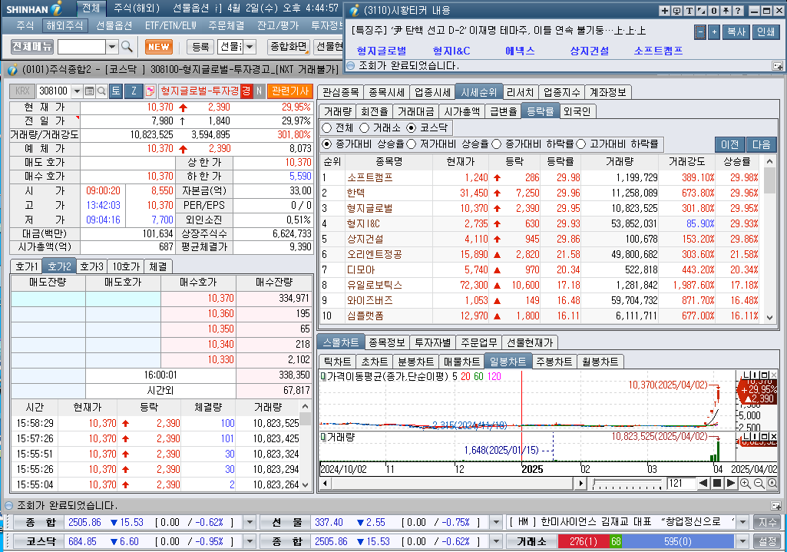Click ranking table vertical scrollbar down arrow
Screen dimensions: 787x552
[x=769, y=317]
